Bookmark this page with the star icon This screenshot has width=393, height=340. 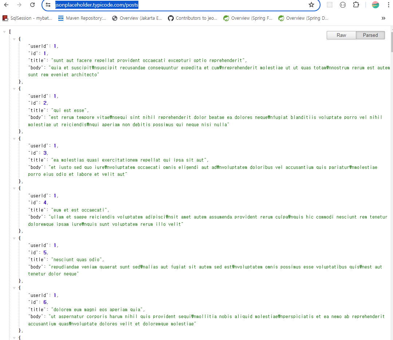click(311, 5)
